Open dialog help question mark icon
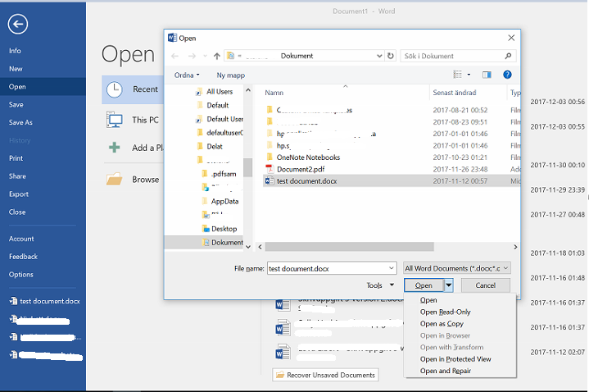Image resolution: width=589 pixels, height=392 pixels. pos(507,75)
